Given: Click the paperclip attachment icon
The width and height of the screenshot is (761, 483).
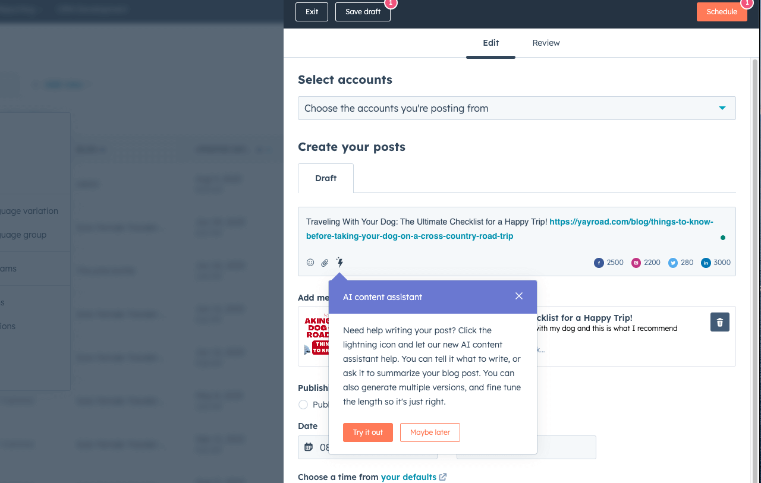Looking at the screenshot, I should click(x=325, y=263).
